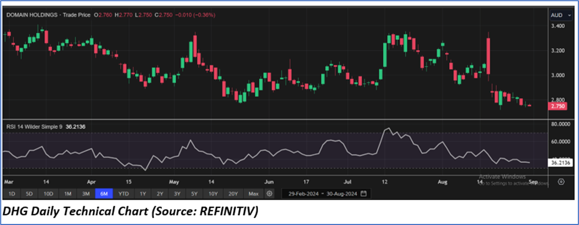Show the 20Y price history
The width and height of the screenshot is (579, 225).
coord(233,193)
